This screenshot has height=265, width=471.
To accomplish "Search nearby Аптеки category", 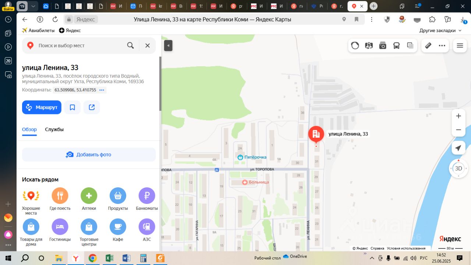I will coord(89,199).
